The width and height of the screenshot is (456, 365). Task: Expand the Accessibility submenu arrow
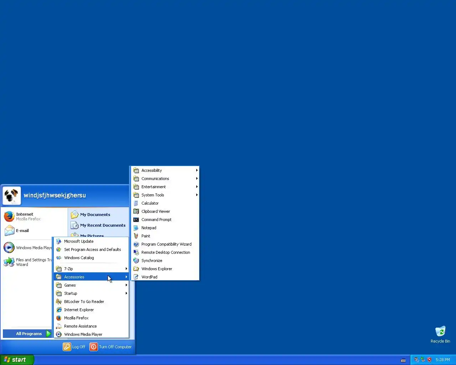(x=197, y=170)
